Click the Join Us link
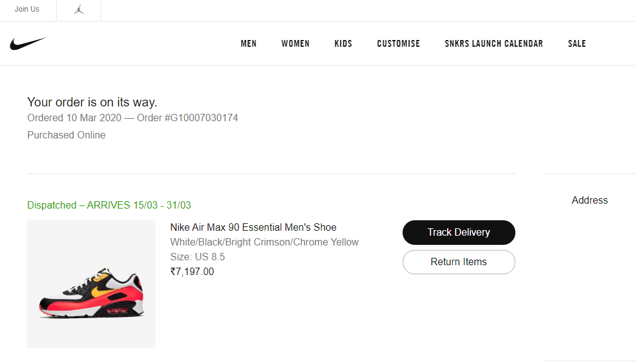 tap(27, 9)
